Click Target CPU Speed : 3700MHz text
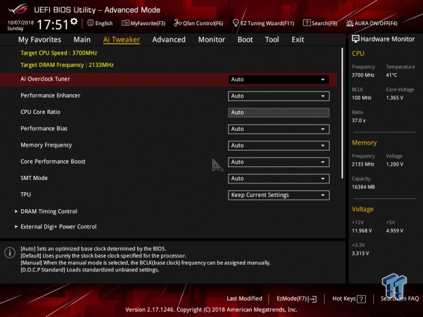 click(59, 53)
